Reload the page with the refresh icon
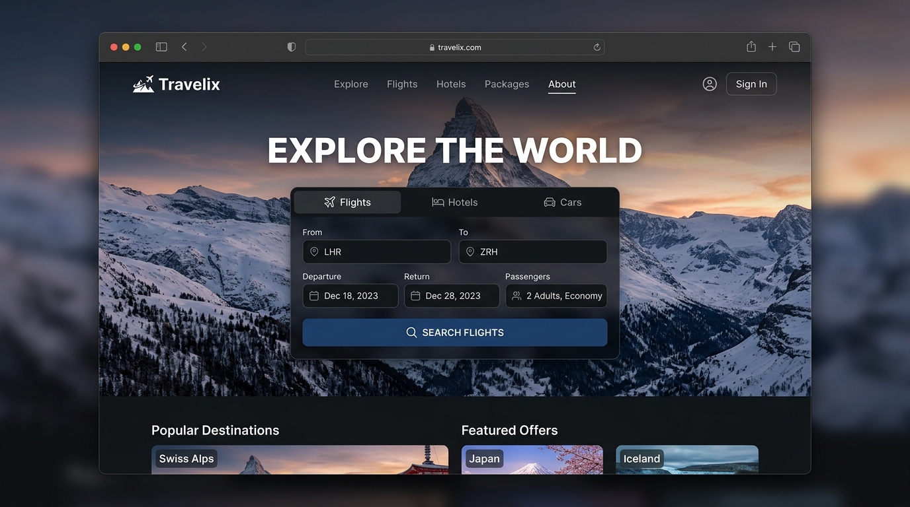 (597, 47)
